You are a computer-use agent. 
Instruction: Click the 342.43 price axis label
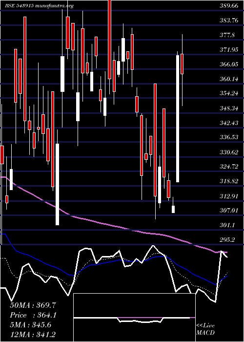tap(229, 123)
